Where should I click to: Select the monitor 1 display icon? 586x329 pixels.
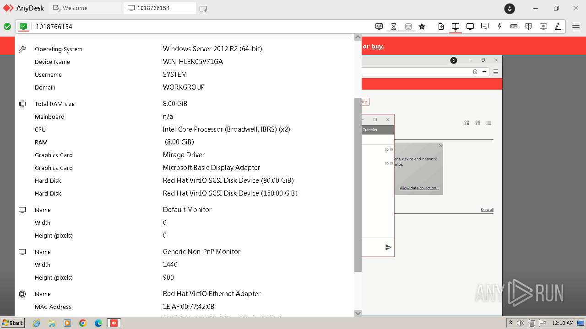click(456, 27)
